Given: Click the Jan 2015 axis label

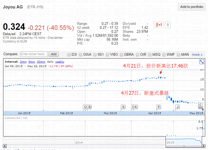Looking at the screenshot, I should point(24,113).
